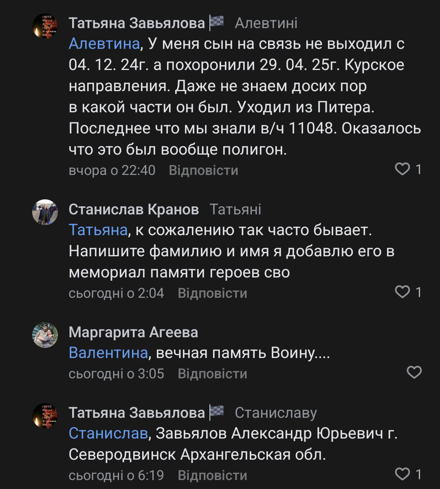Open the avatar on the Северодвинск comment
This screenshot has width=440, height=489.
coord(45,416)
